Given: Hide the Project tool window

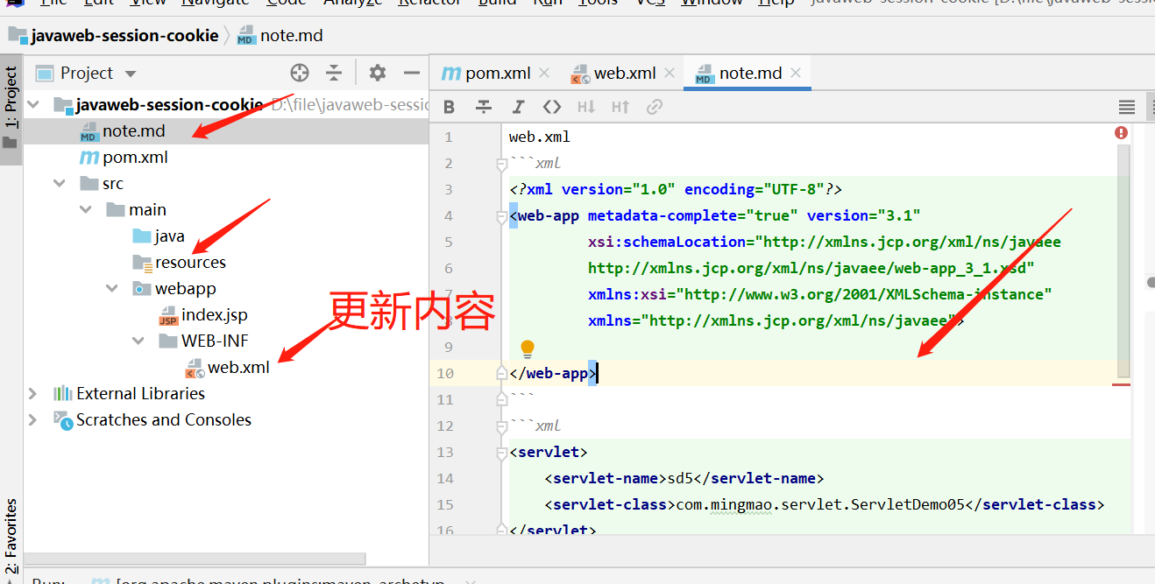Looking at the screenshot, I should [411, 73].
